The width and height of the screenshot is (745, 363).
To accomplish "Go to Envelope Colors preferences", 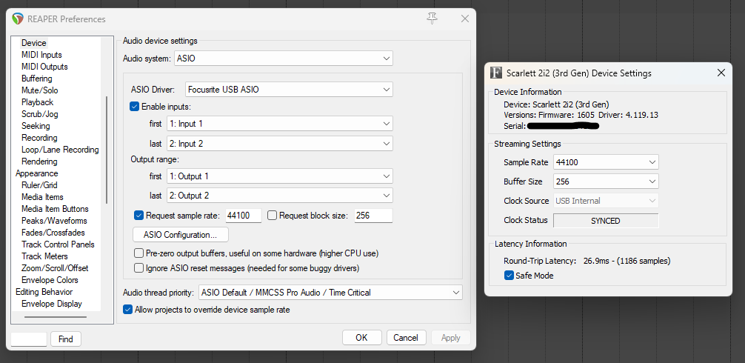I will click(x=50, y=280).
